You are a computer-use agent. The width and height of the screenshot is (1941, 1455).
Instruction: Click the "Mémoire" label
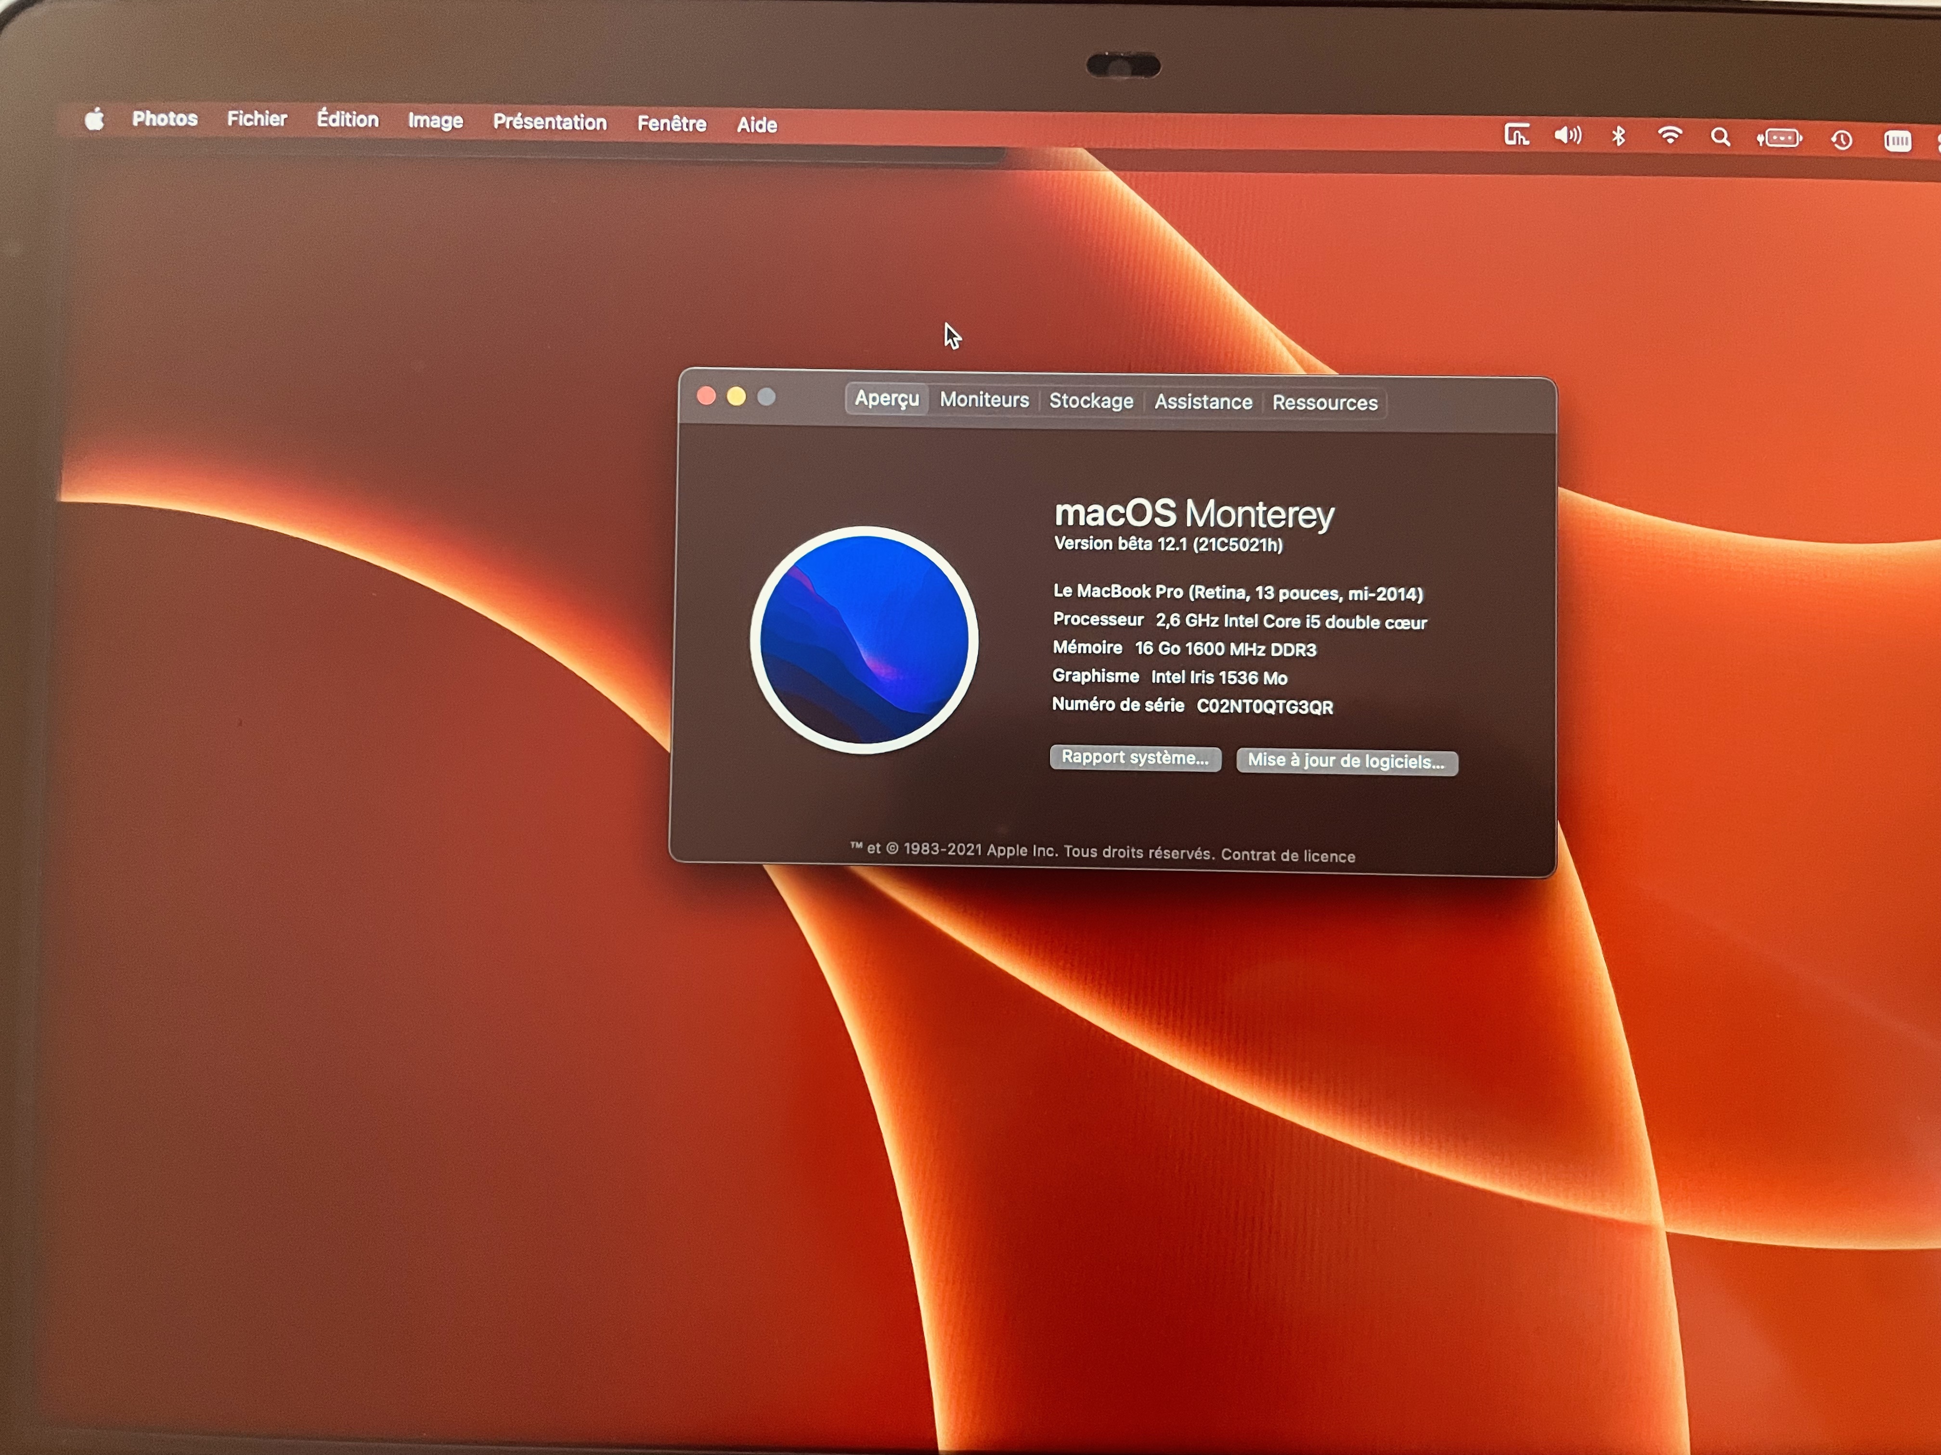(1088, 647)
